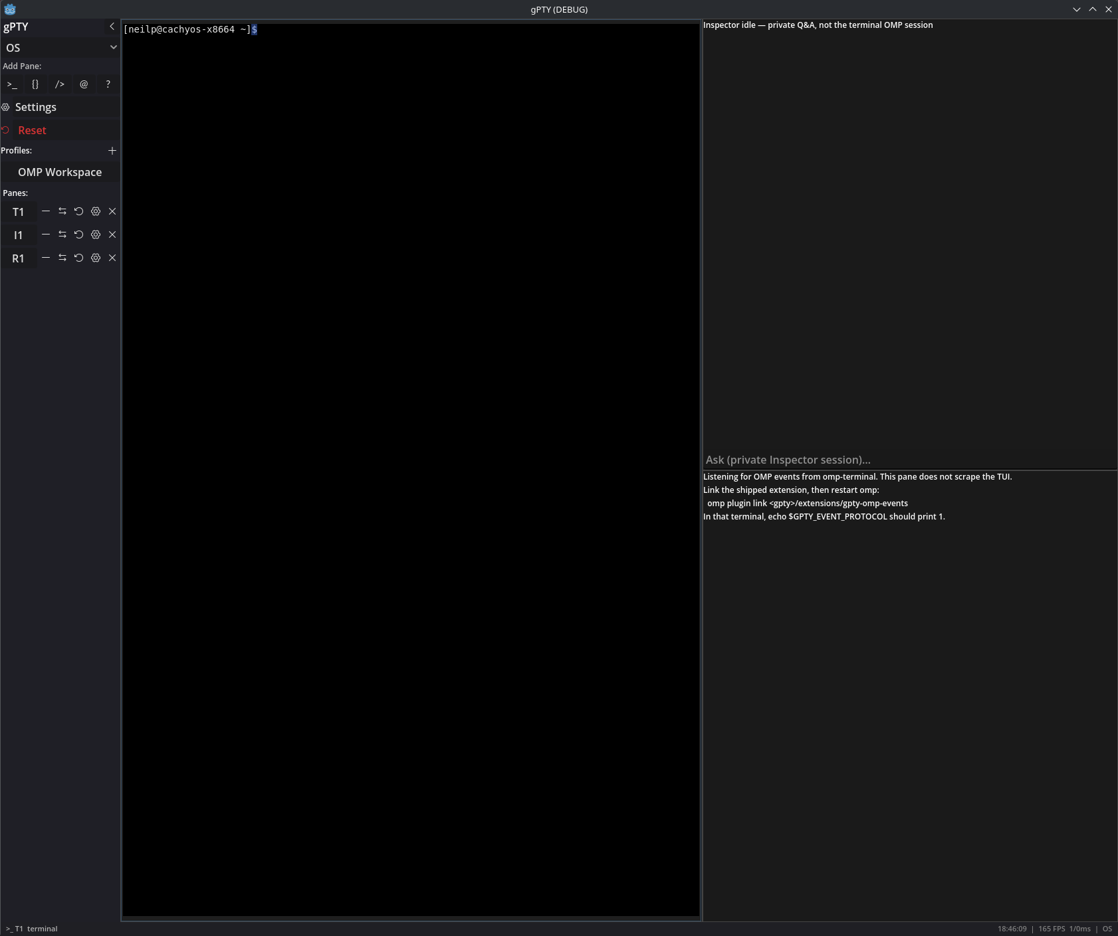Click the 'omp plugin link' command text
This screenshot has width=1118, height=936.
coord(807,503)
